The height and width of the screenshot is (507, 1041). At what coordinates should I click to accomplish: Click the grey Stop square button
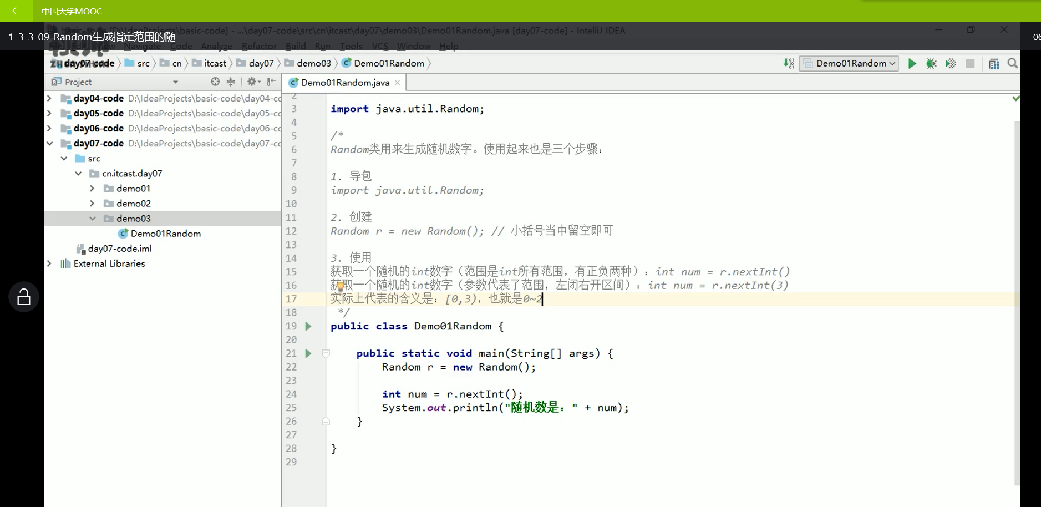(x=970, y=64)
